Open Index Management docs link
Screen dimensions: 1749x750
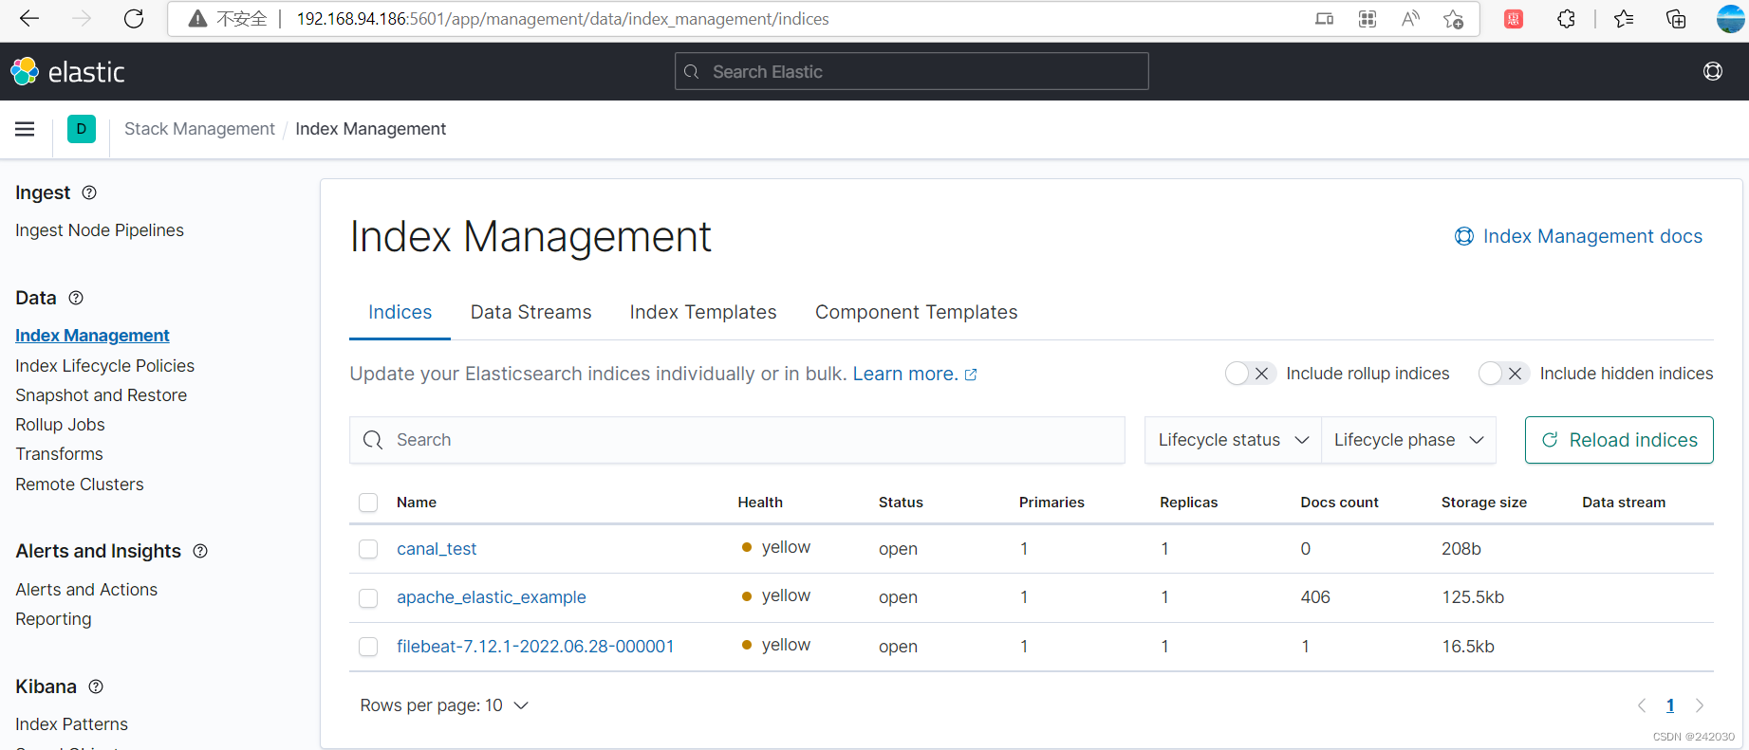pyautogui.click(x=1578, y=236)
